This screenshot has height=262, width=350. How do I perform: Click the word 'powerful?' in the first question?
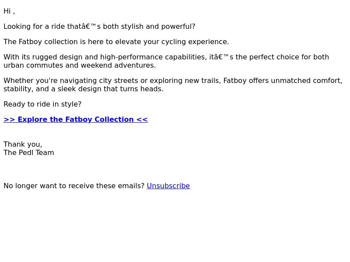pos(178,27)
